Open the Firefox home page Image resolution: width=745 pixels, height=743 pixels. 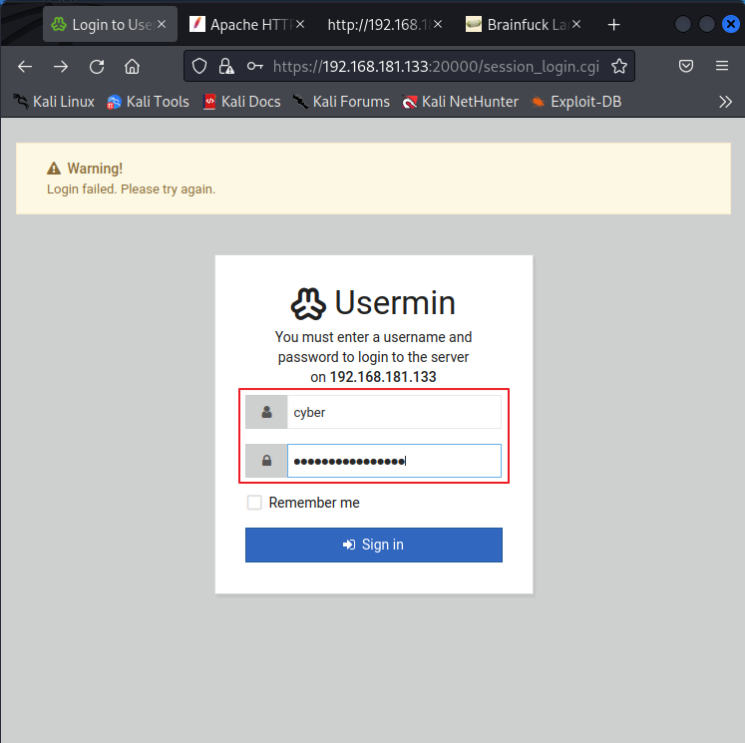tap(132, 67)
